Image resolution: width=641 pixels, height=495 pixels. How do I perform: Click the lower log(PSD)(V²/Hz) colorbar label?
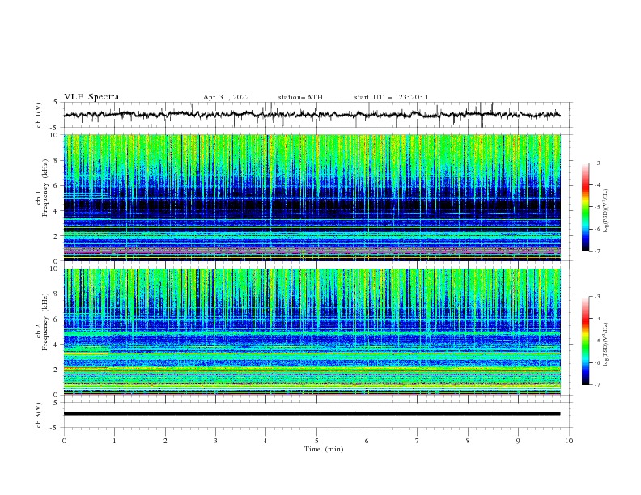click(x=606, y=345)
